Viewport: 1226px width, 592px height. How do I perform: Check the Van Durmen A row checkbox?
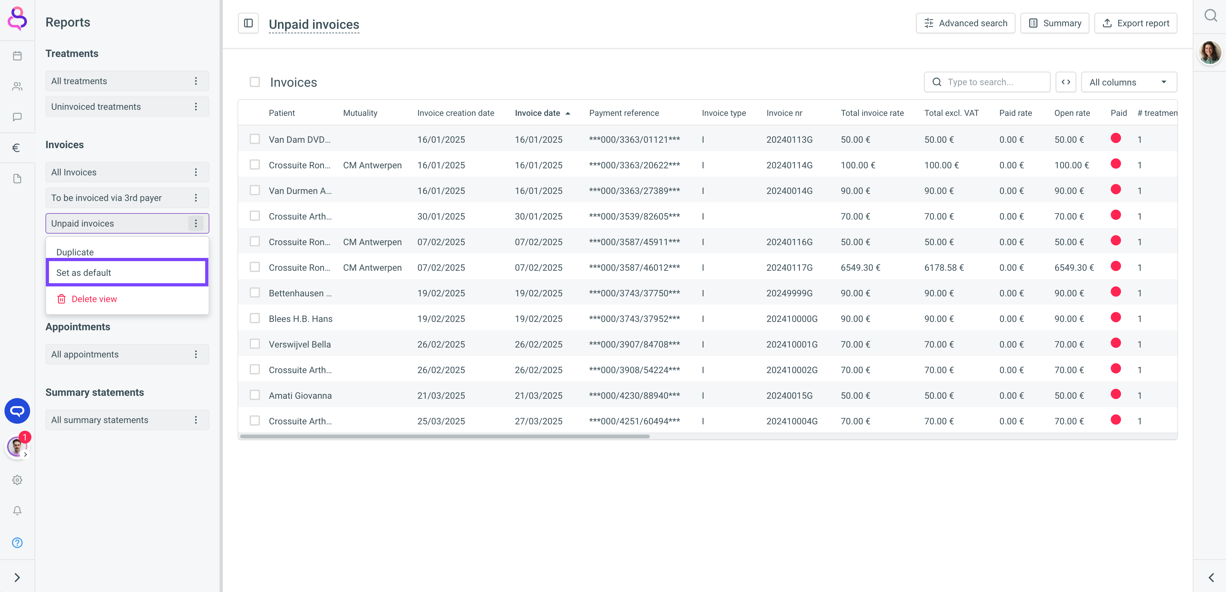point(254,190)
